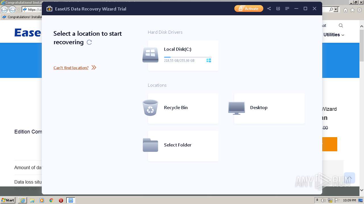The image size is (364, 204).
Task: Click the browser forward button
Action: coord(12,9)
